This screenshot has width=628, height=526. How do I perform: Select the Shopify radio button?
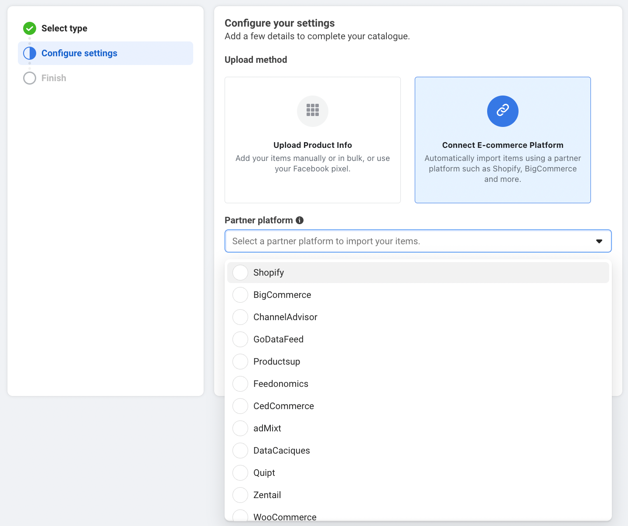point(240,273)
